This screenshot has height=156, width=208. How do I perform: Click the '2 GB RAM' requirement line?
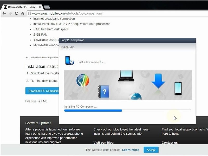(x=41, y=35)
